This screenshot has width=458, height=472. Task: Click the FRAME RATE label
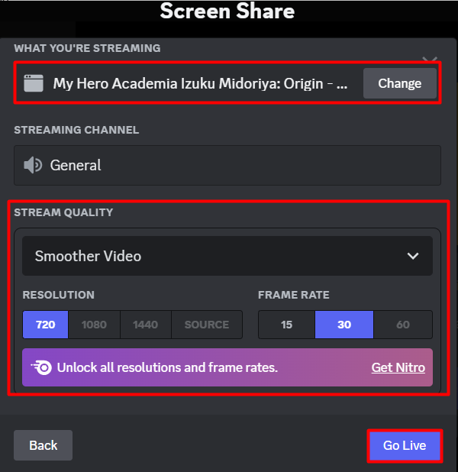point(294,295)
